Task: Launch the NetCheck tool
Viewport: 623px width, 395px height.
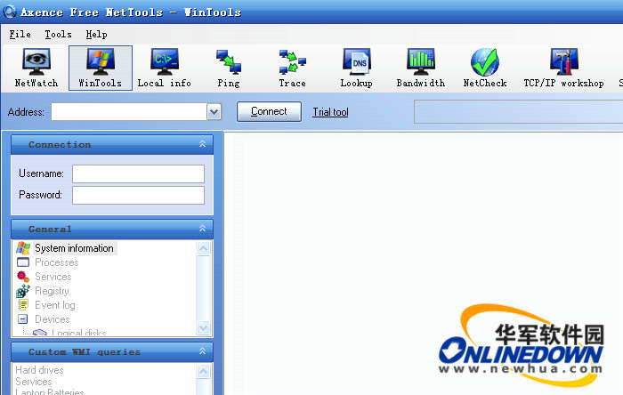Action: click(485, 68)
